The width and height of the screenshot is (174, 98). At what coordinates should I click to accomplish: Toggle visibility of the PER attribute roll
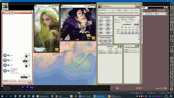[8, 71]
